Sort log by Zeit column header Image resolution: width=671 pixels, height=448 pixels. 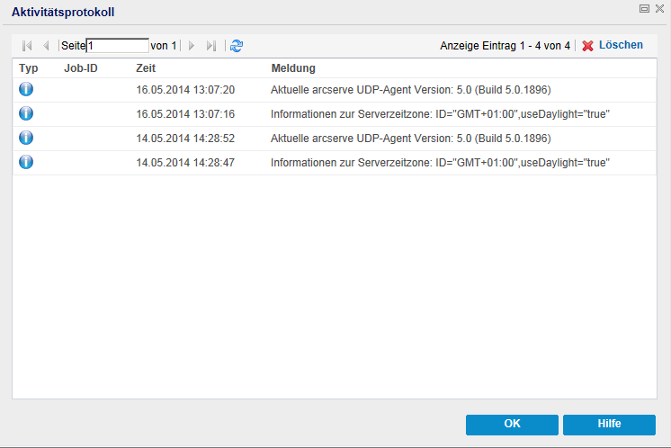(x=146, y=68)
